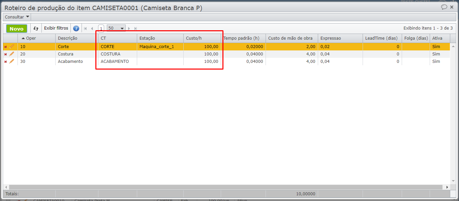This screenshot has width=459, height=201.
Task: Delete the Corte operation row
Action: coord(5,47)
